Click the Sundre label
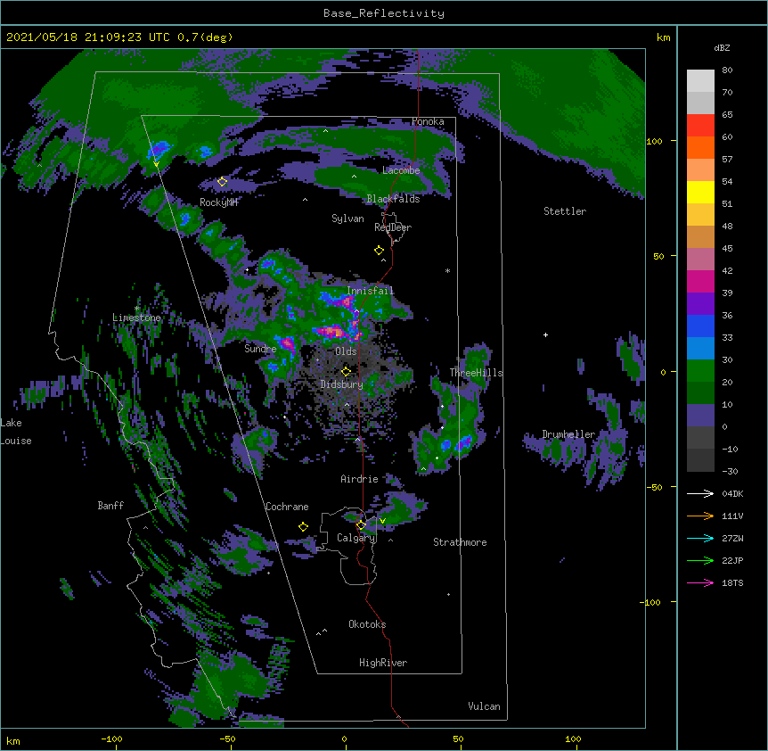This screenshot has height=751, width=768. point(260,349)
